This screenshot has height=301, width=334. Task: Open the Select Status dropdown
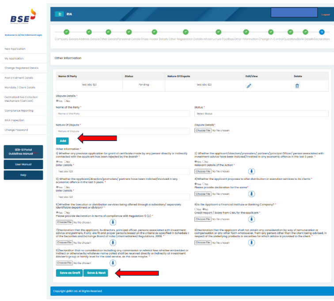point(263,113)
